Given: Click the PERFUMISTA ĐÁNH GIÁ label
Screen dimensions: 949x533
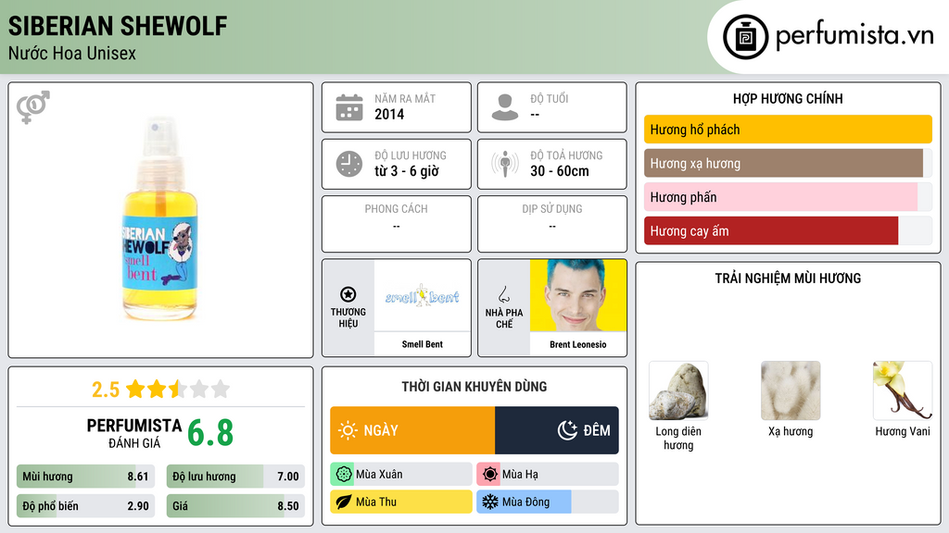Looking at the screenshot, I should coord(134,433).
